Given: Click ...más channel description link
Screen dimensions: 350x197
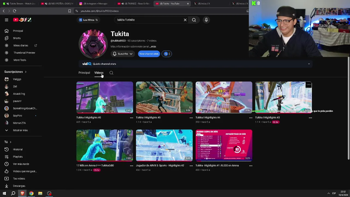Looking at the screenshot, I should (153, 47).
